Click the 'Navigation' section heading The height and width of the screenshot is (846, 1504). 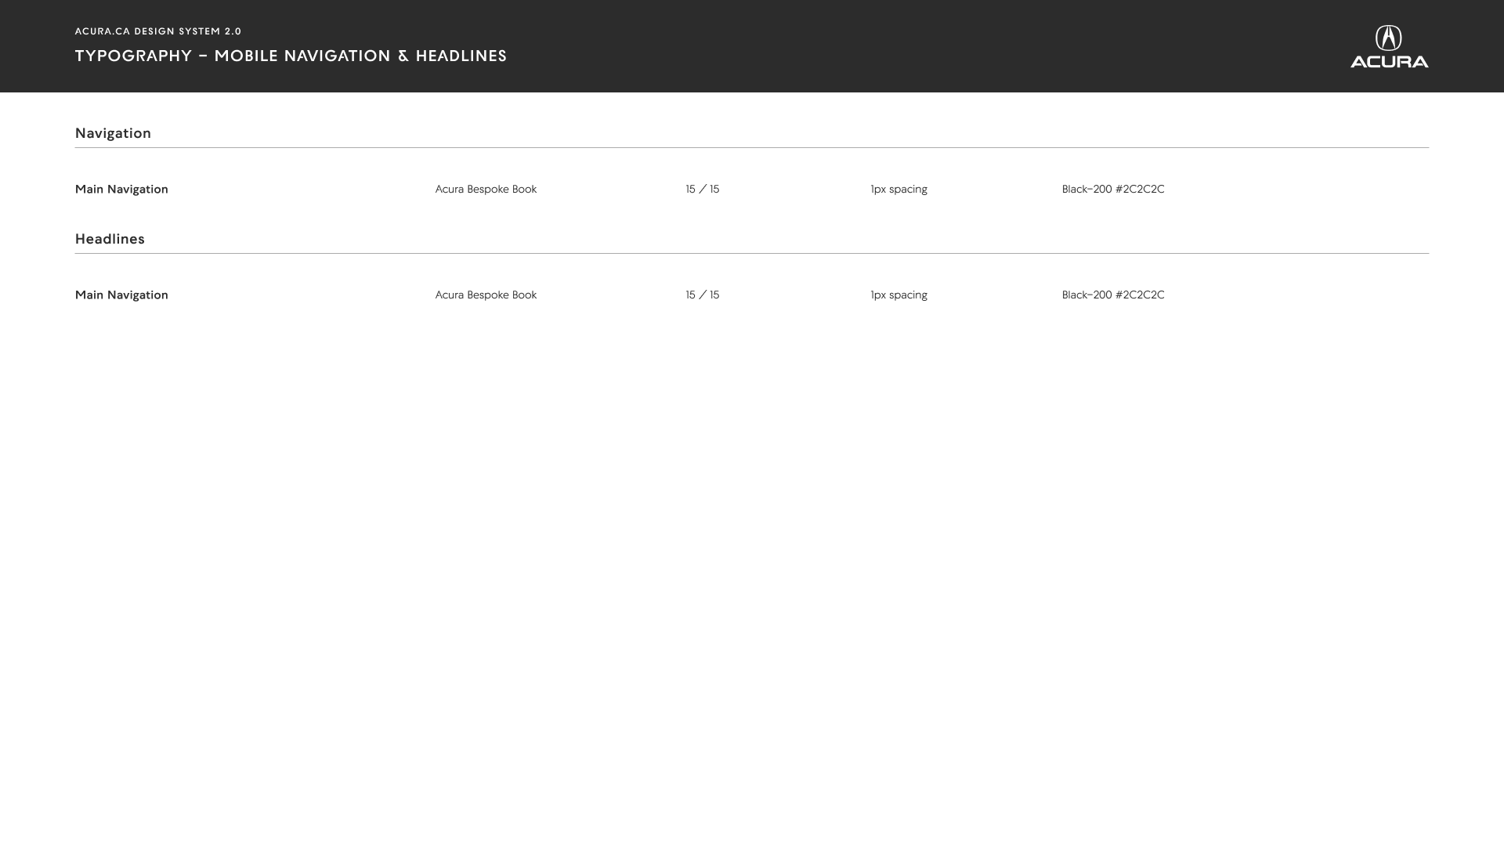coord(113,133)
